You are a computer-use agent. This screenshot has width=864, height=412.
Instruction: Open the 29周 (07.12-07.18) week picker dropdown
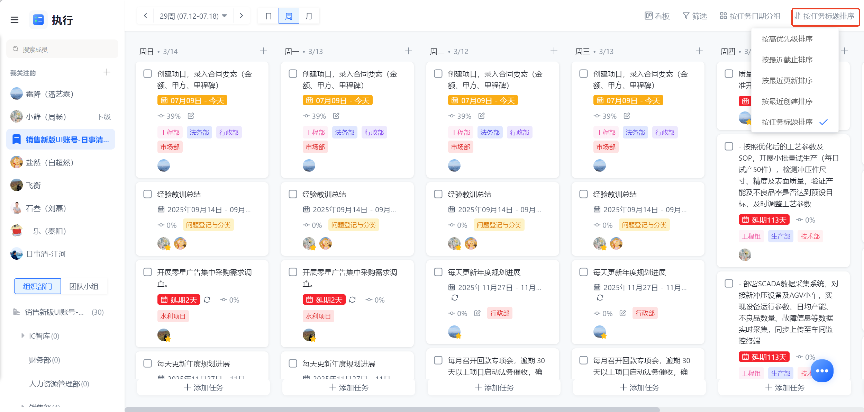pos(194,16)
